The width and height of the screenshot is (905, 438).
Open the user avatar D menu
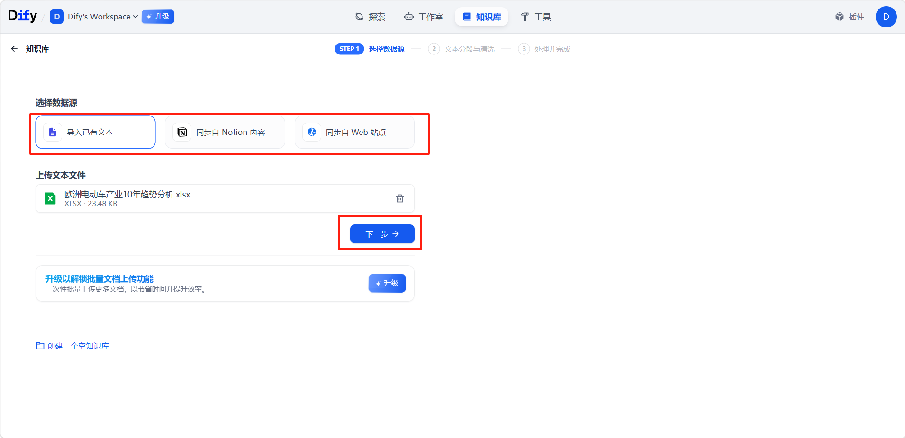click(x=886, y=17)
